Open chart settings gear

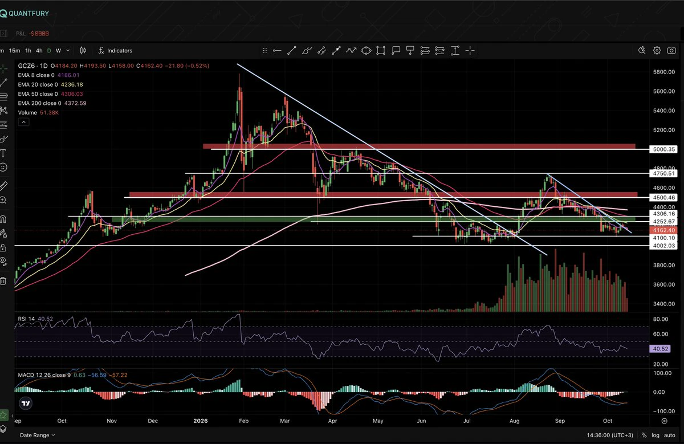tap(657, 51)
